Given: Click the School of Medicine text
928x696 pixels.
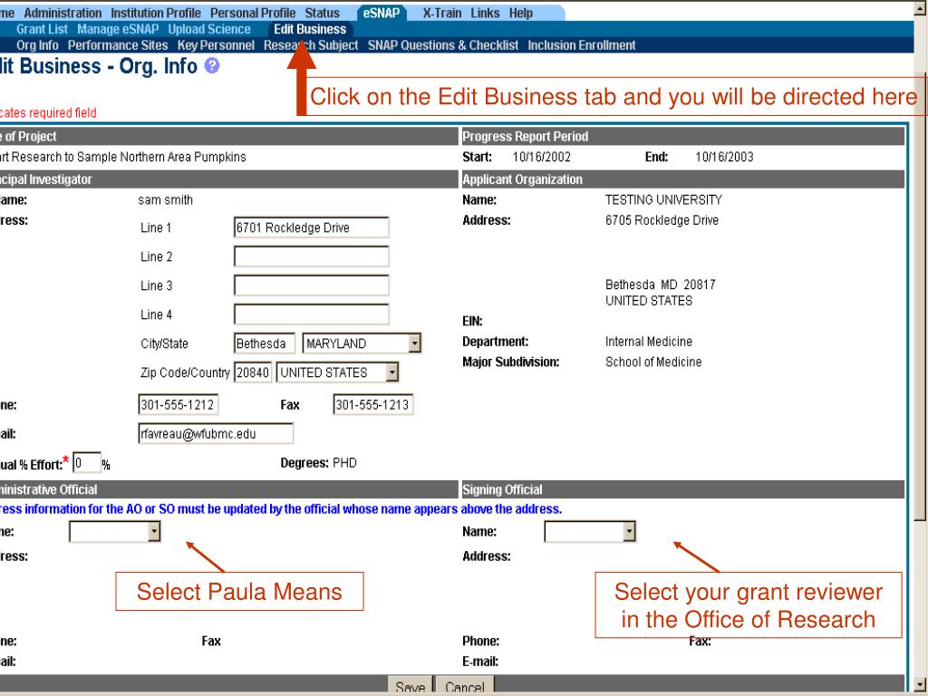Looking at the screenshot, I should (653, 362).
